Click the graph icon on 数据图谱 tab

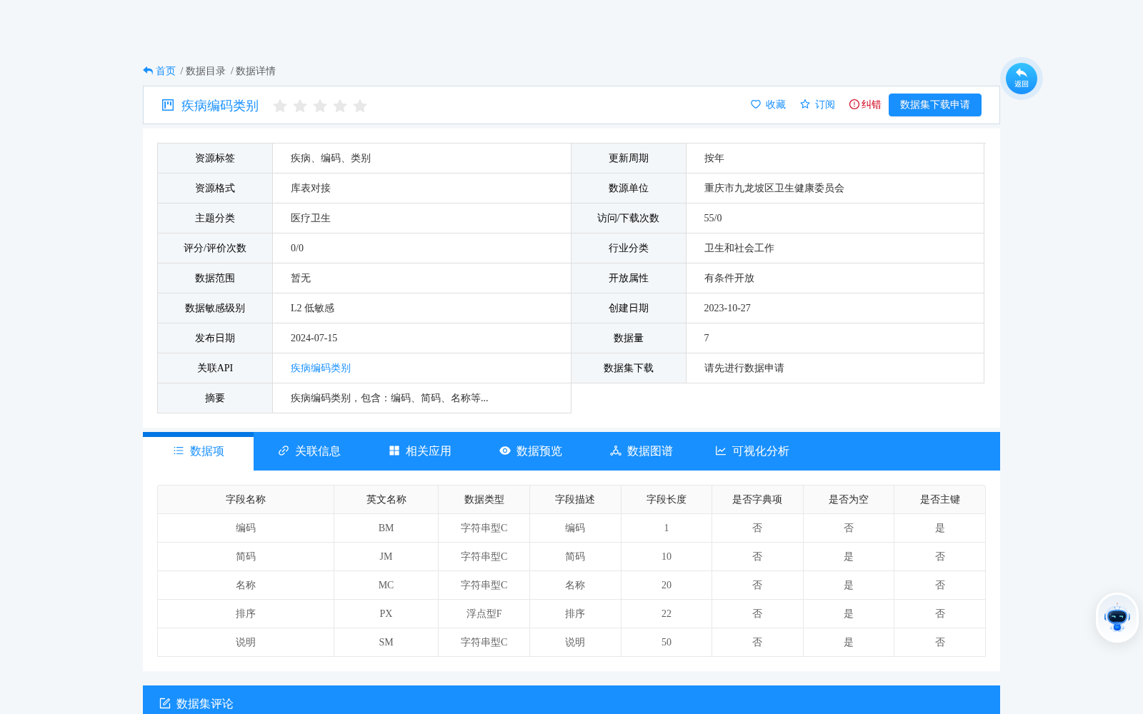[x=616, y=451]
